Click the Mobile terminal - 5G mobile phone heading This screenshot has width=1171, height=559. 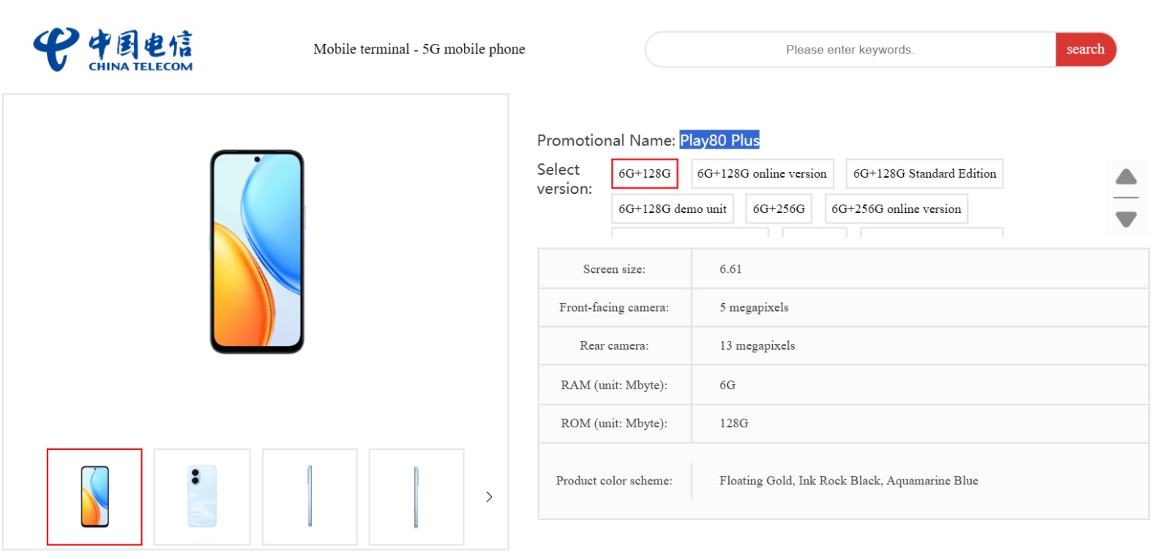tap(419, 49)
